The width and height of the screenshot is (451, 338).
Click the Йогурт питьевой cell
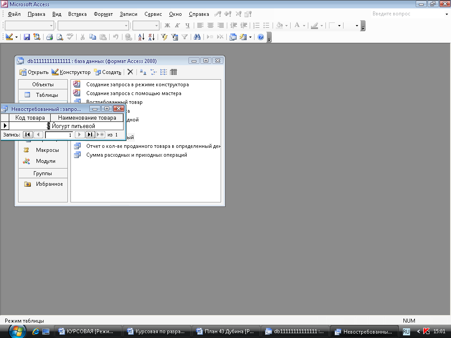(x=87, y=126)
